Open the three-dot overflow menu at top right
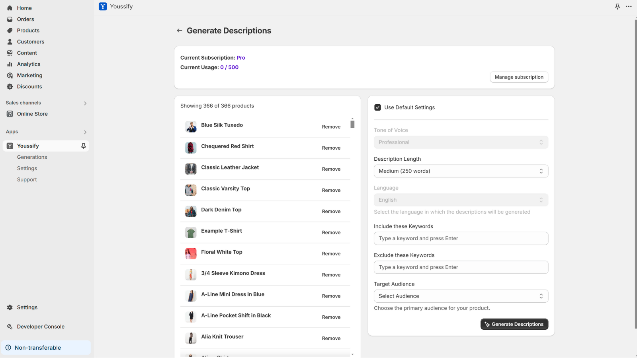 click(x=629, y=6)
